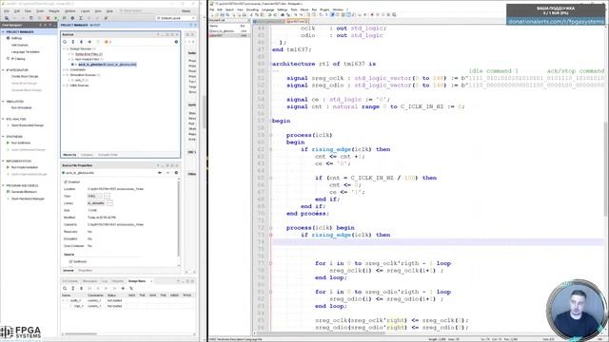Click Design Runs horizontal scrollbar
The width and height of the screenshot is (609, 342).
pos(81,333)
